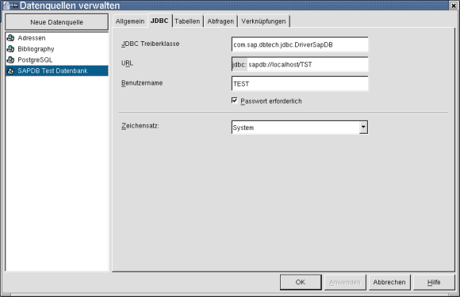
Task: Open the Zeichensatz dropdown arrow
Action: tap(363, 128)
